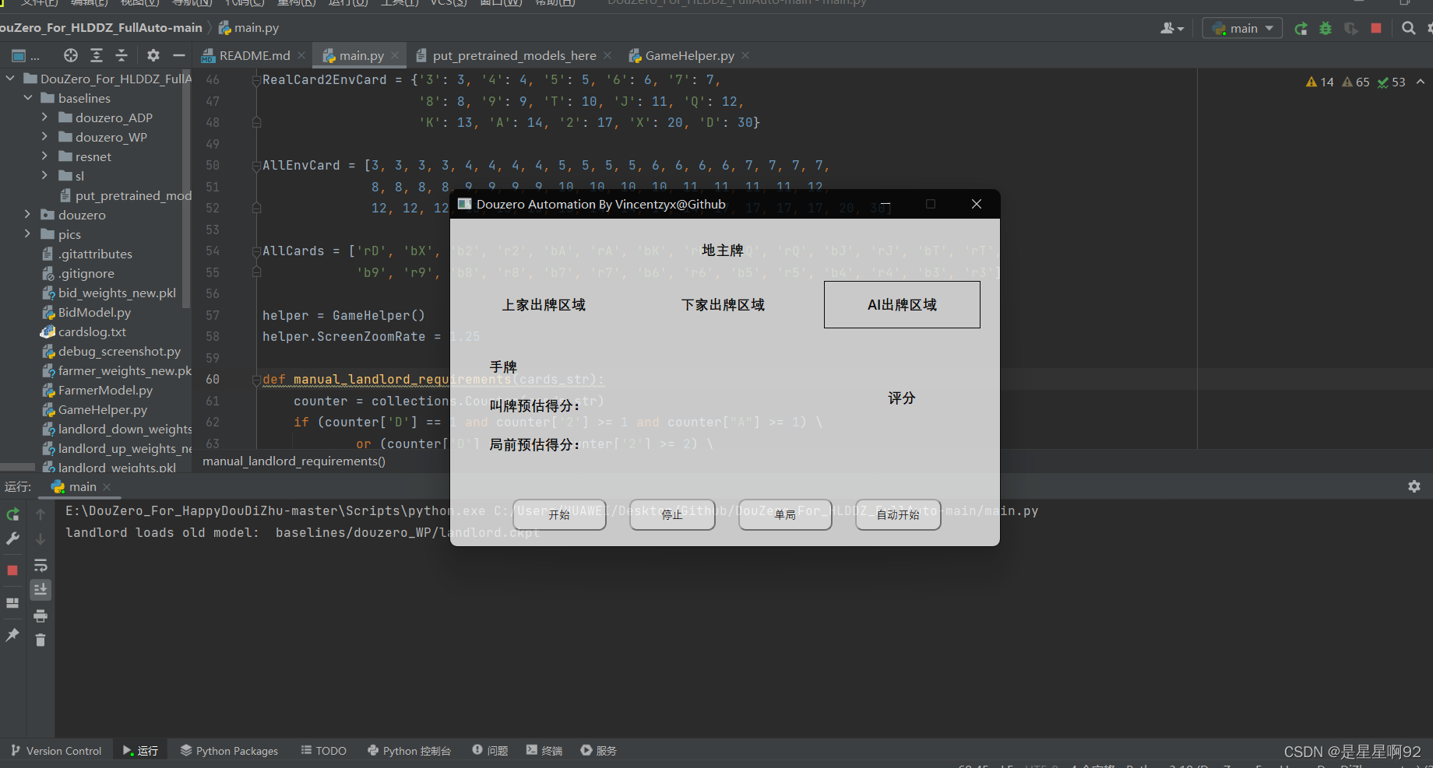Image resolution: width=1433 pixels, height=768 pixels.
Task: Click the wrench settings icon in run panel
Action: pos(12,538)
